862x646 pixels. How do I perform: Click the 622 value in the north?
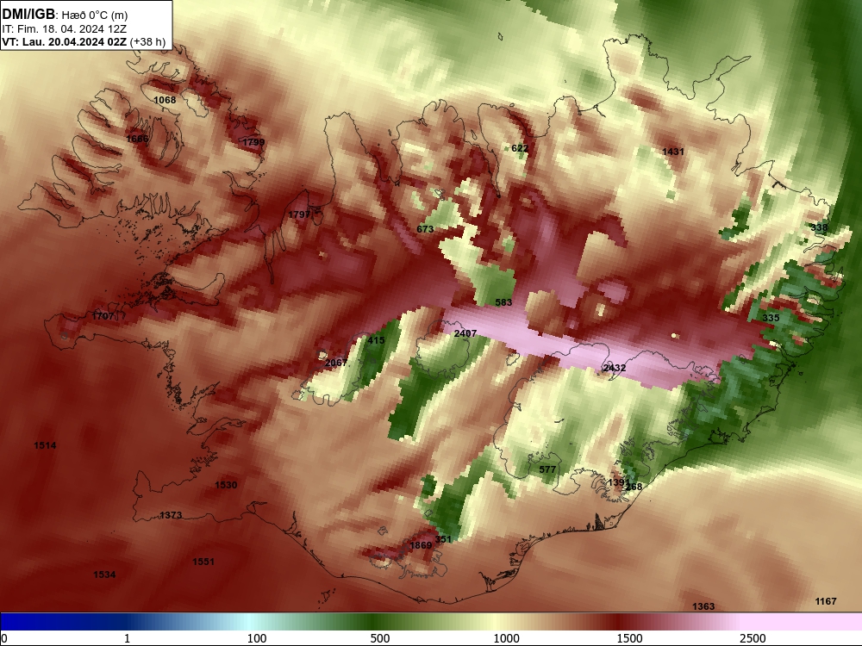pos(520,148)
